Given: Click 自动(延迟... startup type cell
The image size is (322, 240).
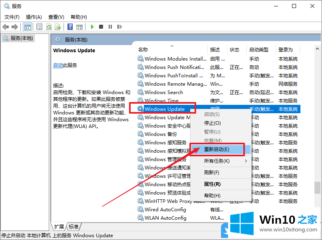Looking at the screenshot, I should (261, 92).
